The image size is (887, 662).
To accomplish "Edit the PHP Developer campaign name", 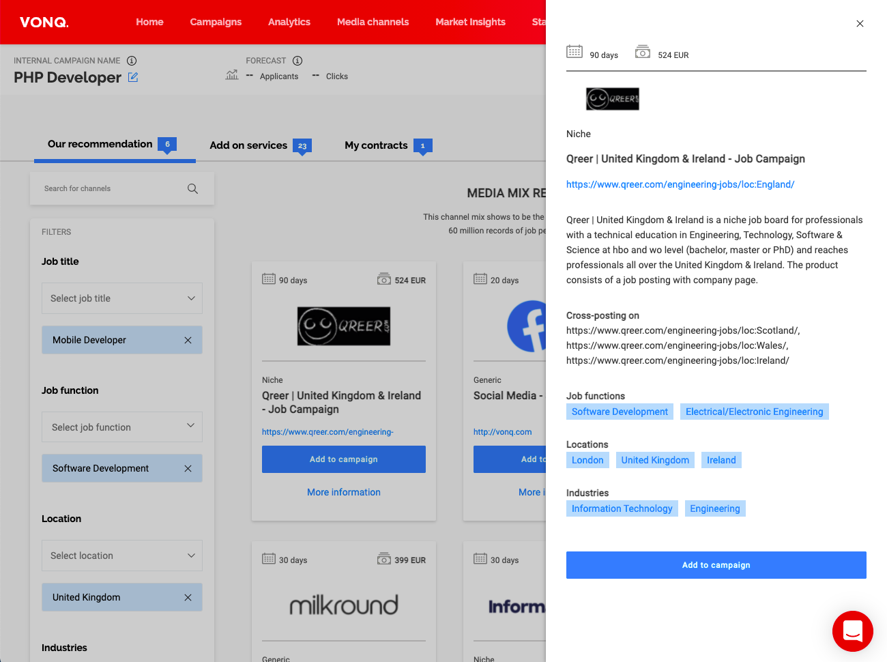I will pos(133,78).
